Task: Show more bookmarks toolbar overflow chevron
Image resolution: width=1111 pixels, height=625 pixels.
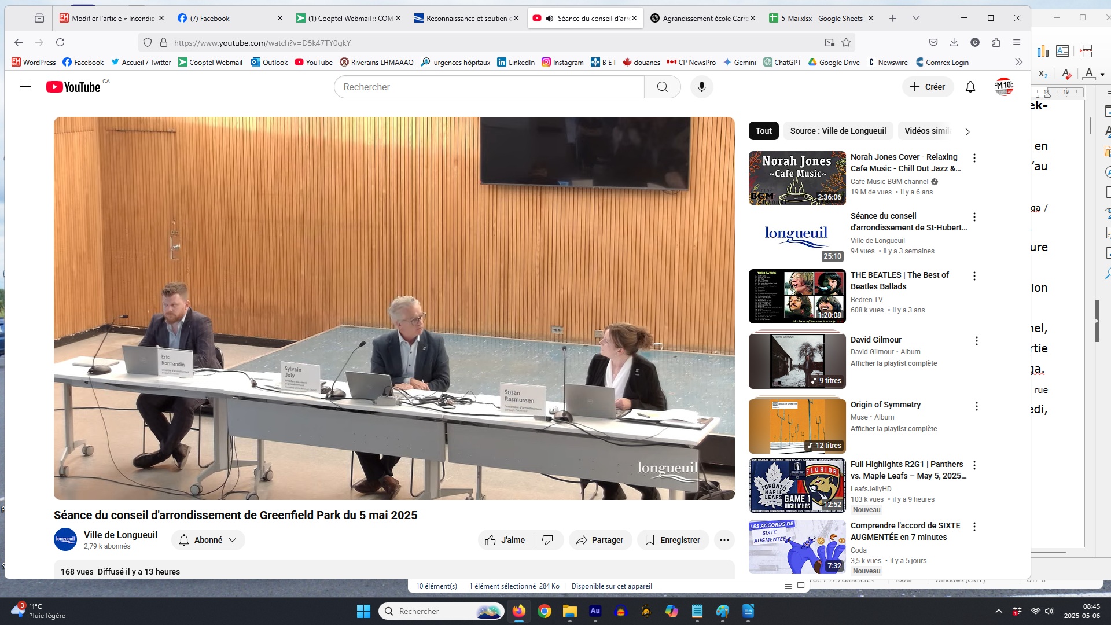Action: 1018,62
